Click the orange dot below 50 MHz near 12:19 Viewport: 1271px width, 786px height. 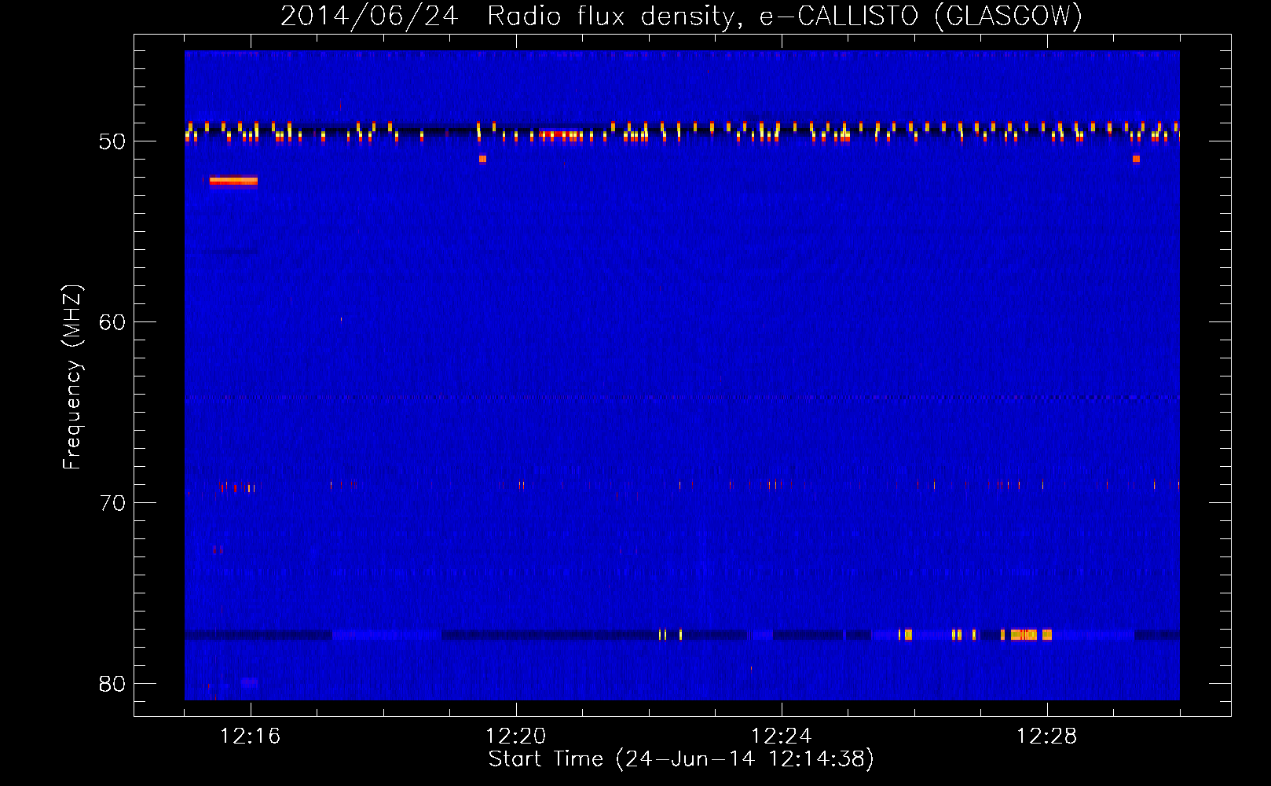click(x=482, y=159)
